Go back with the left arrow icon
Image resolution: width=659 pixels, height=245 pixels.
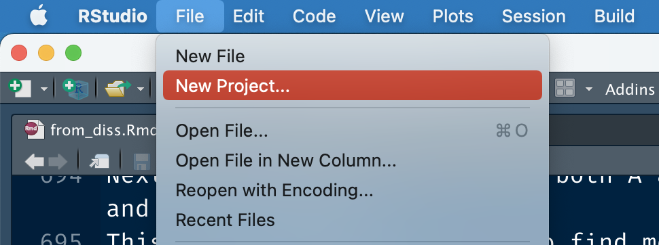(35, 162)
